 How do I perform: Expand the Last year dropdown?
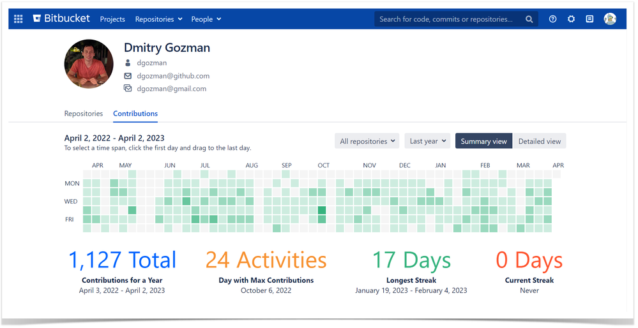(428, 141)
